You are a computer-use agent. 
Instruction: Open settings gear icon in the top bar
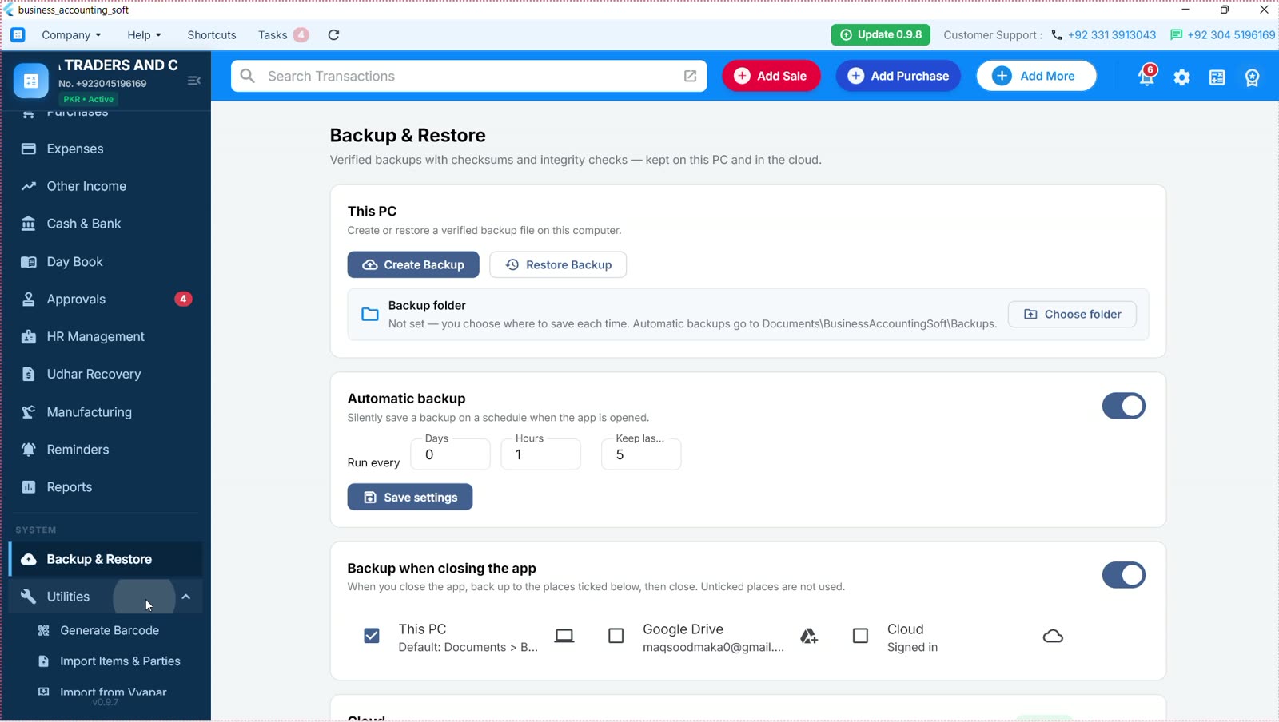point(1182,77)
